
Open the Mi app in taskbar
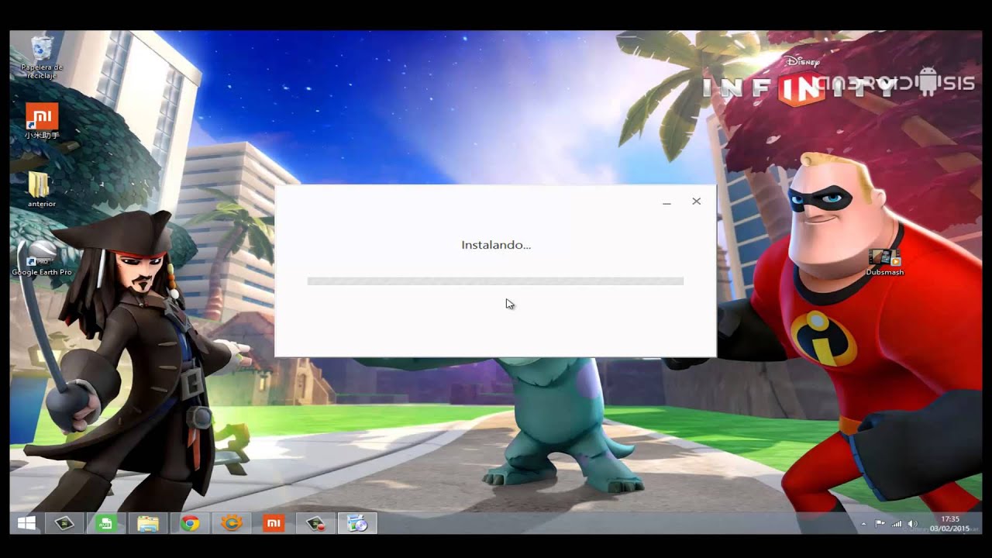pos(274,524)
